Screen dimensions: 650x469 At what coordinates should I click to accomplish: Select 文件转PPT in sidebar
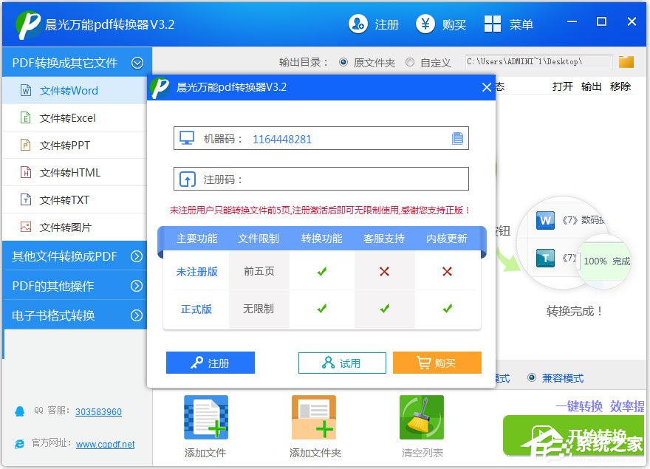point(75,146)
